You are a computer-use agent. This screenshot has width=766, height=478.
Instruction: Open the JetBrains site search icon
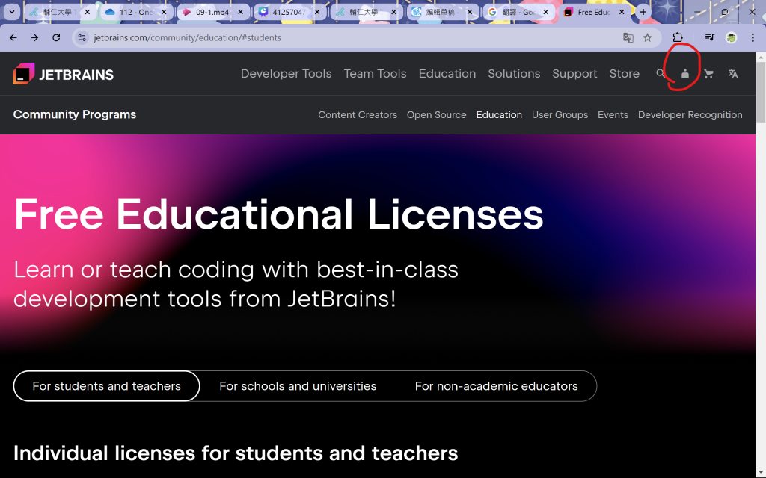(660, 74)
